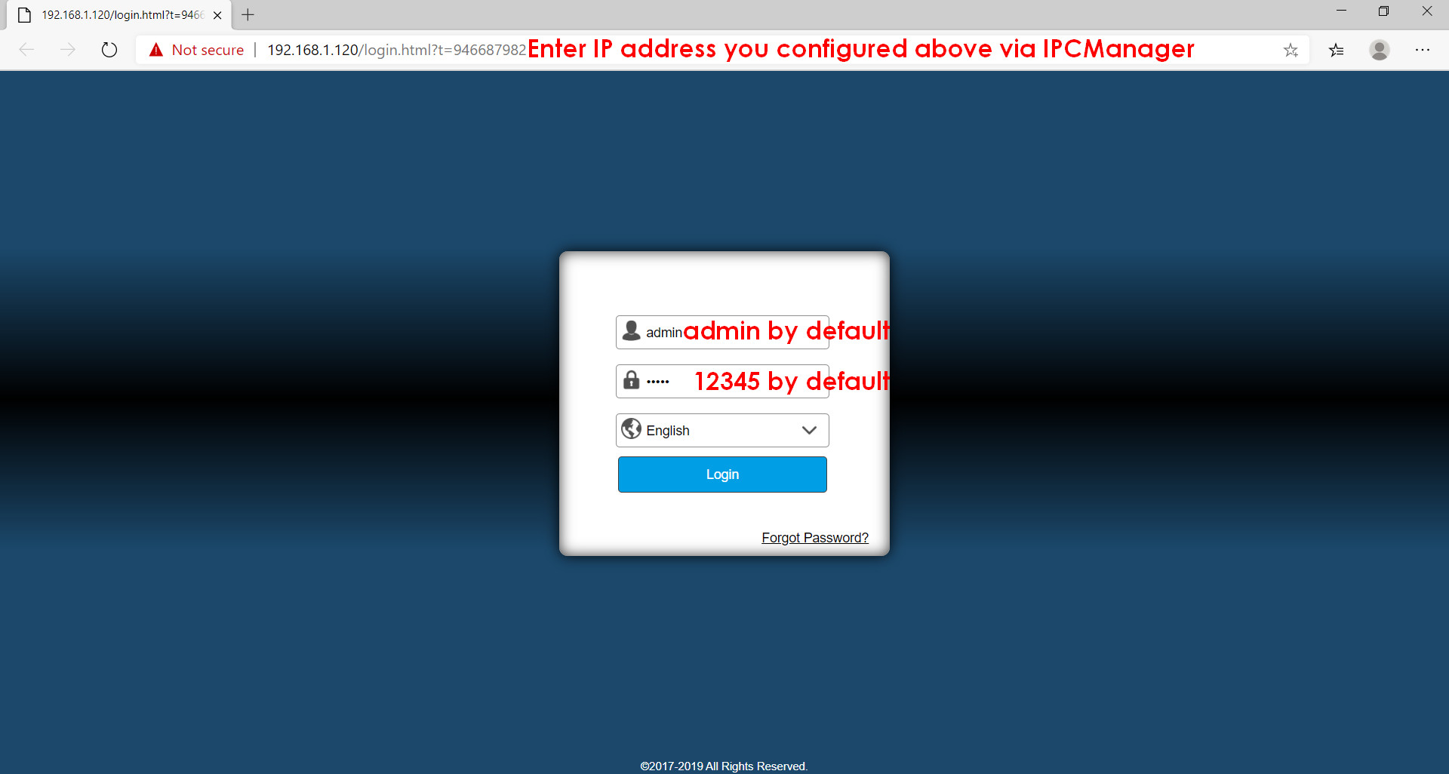Open the favorites list icon

[1337, 50]
